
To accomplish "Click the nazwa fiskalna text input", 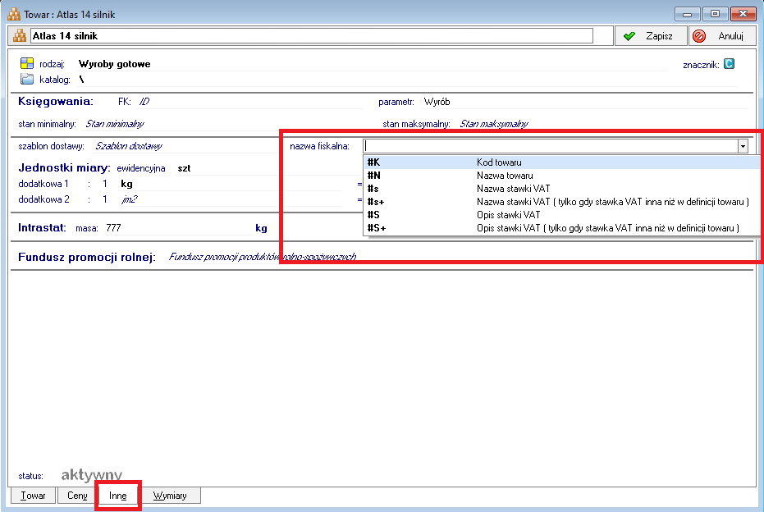I will [x=548, y=146].
